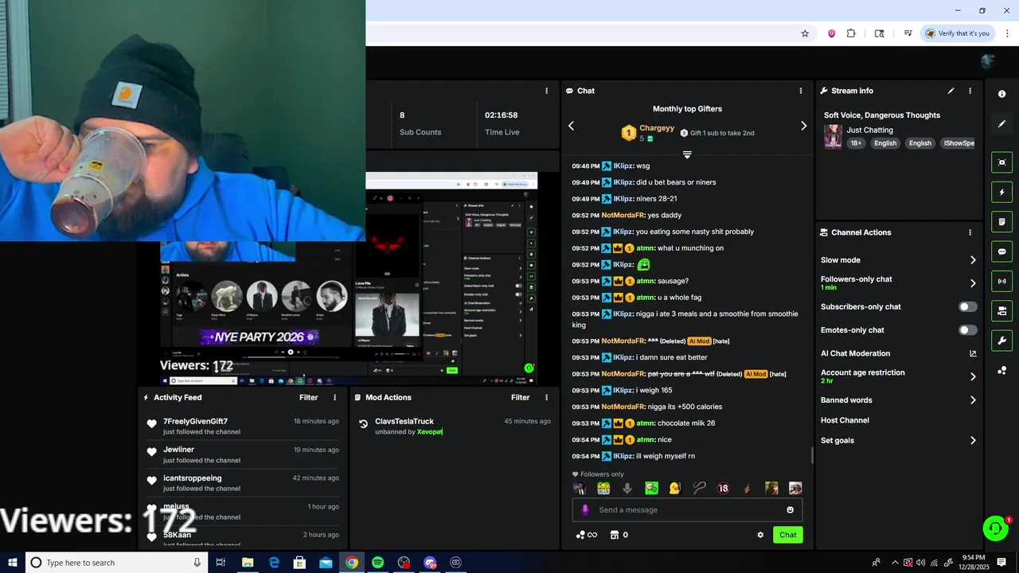The image size is (1019, 573).
Task: Open AI Chat Moderation external link
Action: point(972,353)
